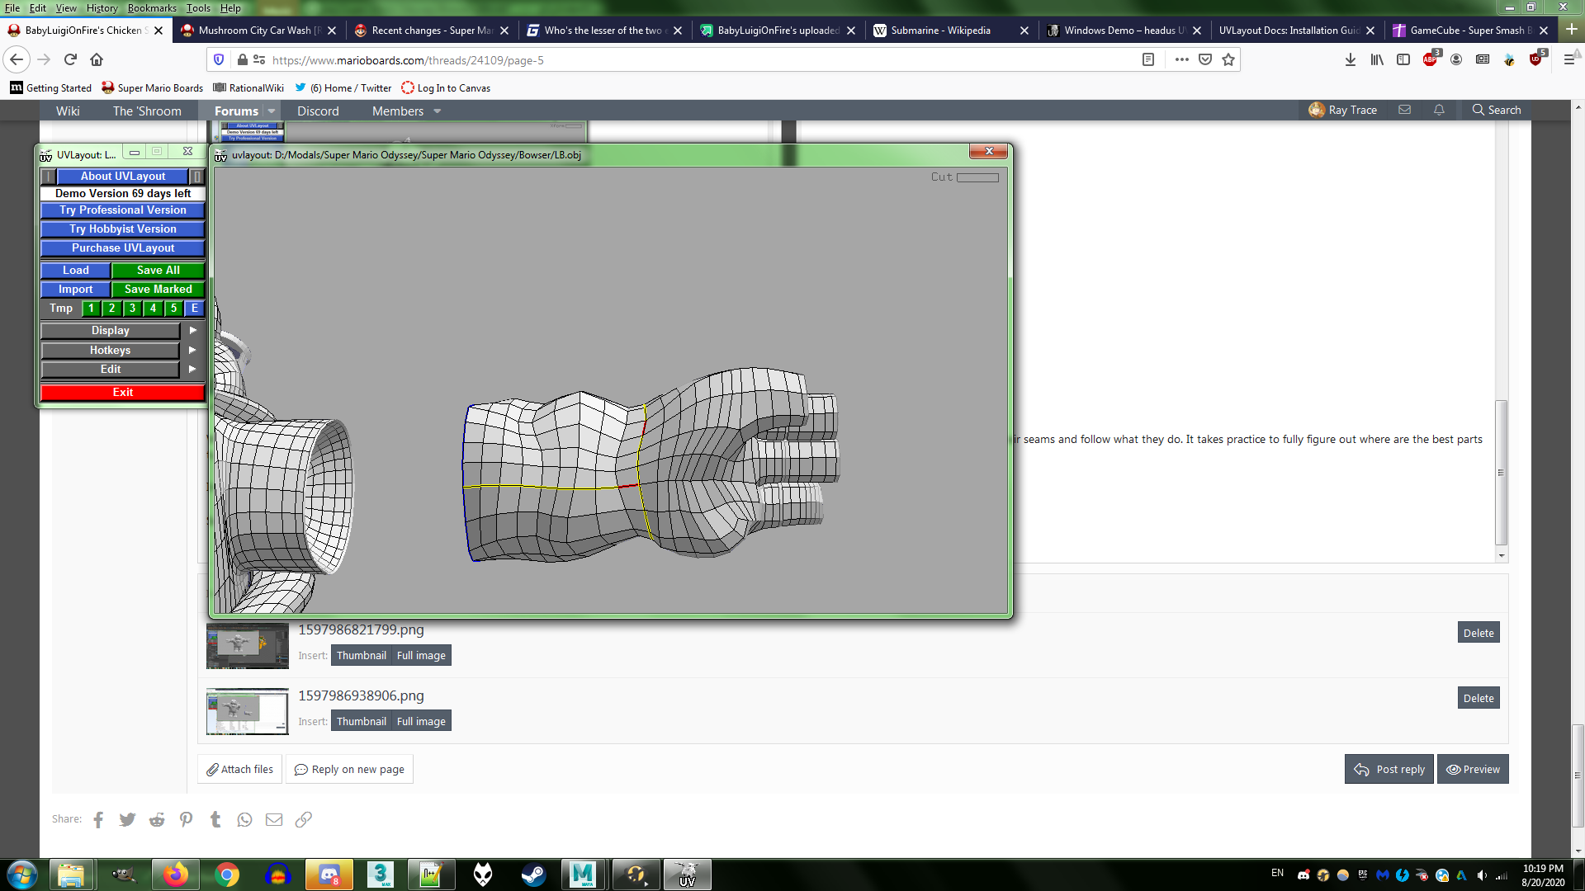Expand the Hotkeys panel arrow

[x=192, y=350]
